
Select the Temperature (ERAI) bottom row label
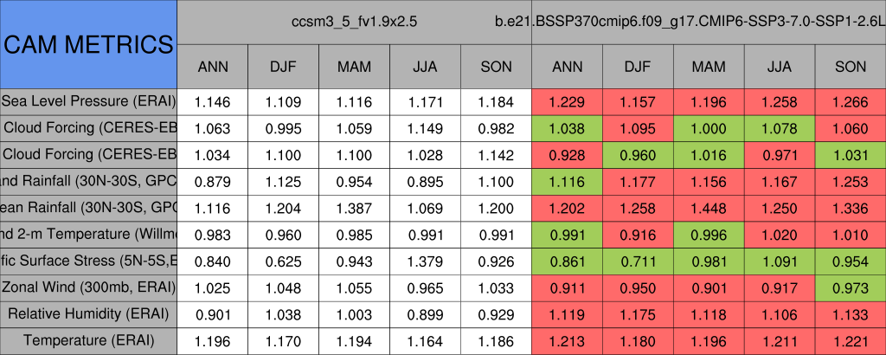88,341
